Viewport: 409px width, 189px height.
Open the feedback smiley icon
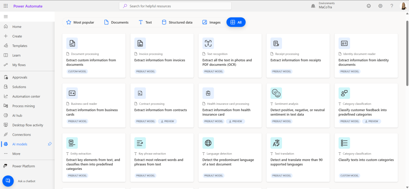(368, 6)
